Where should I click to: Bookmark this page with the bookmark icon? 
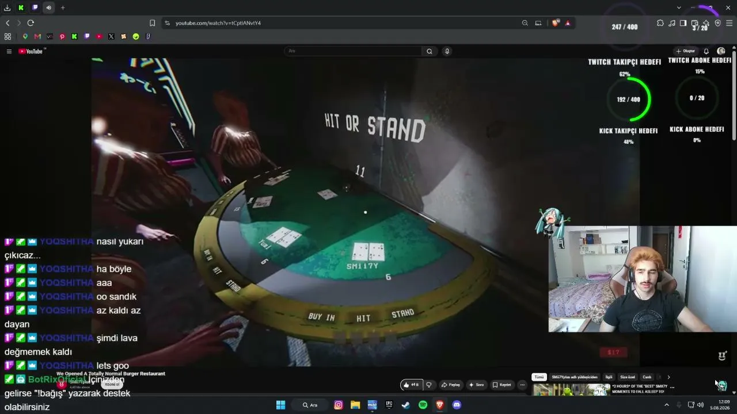(152, 23)
